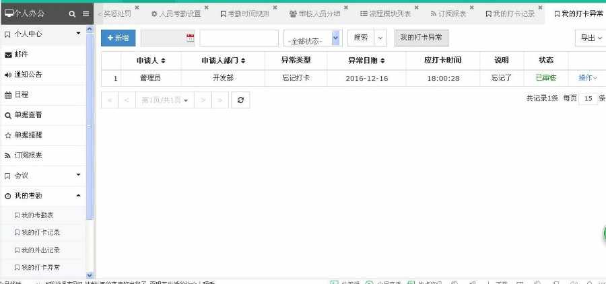The image size is (606, 284).
Task: Click the search magnifier icon in sidebar header
Action: coord(72,14)
